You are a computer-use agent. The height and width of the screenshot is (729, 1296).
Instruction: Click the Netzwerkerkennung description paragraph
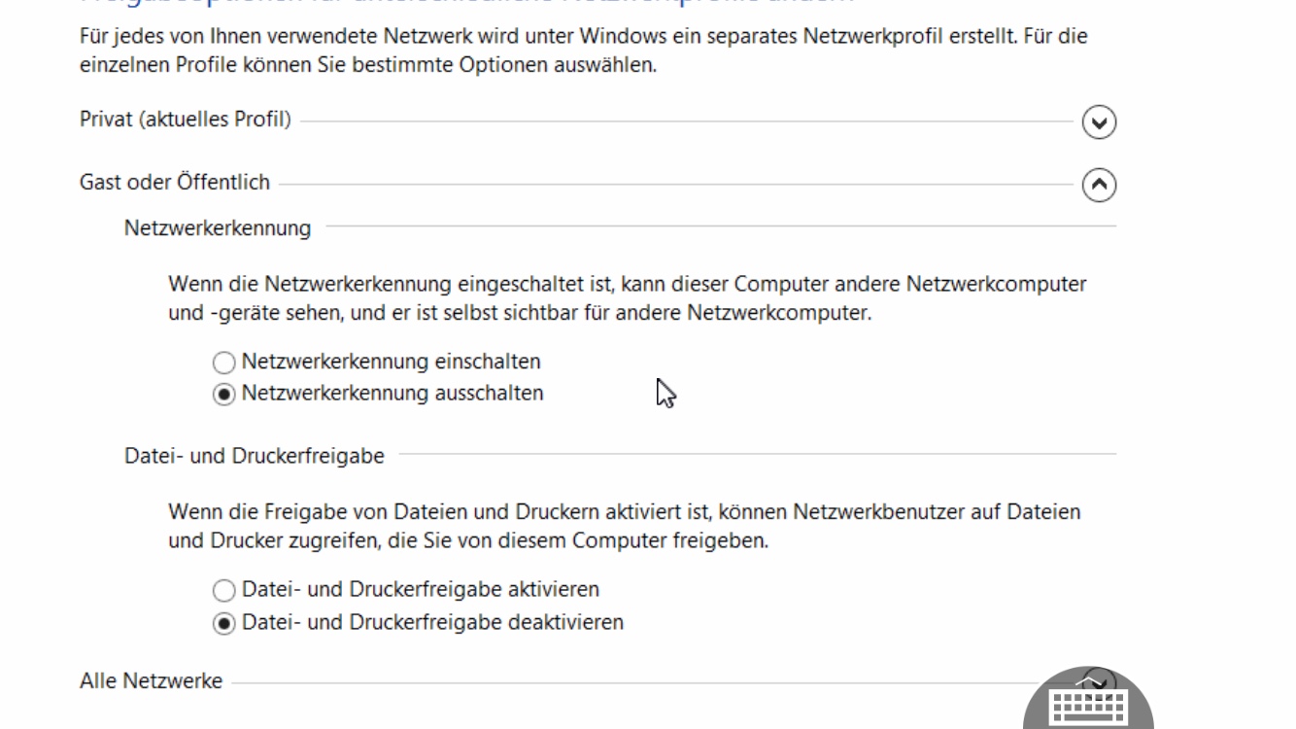(x=627, y=298)
